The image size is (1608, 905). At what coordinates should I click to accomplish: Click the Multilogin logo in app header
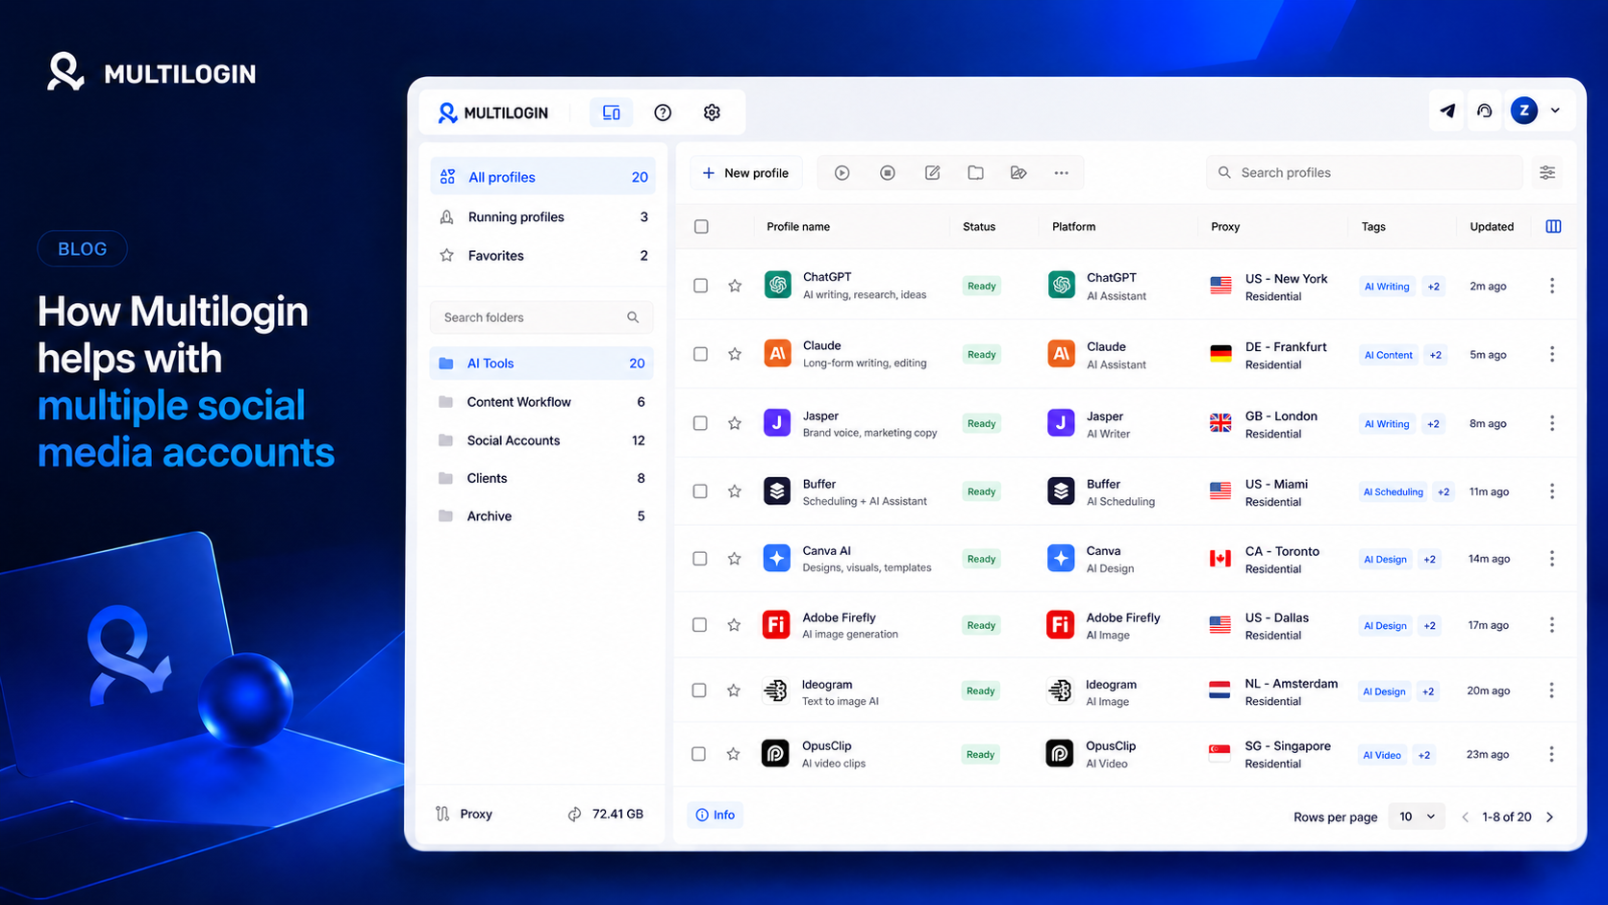click(493, 113)
